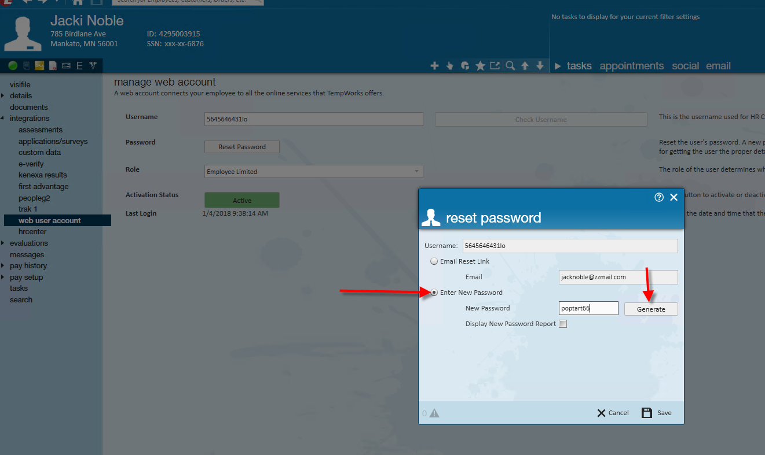Click the help question mark in dialog

pyautogui.click(x=659, y=197)
